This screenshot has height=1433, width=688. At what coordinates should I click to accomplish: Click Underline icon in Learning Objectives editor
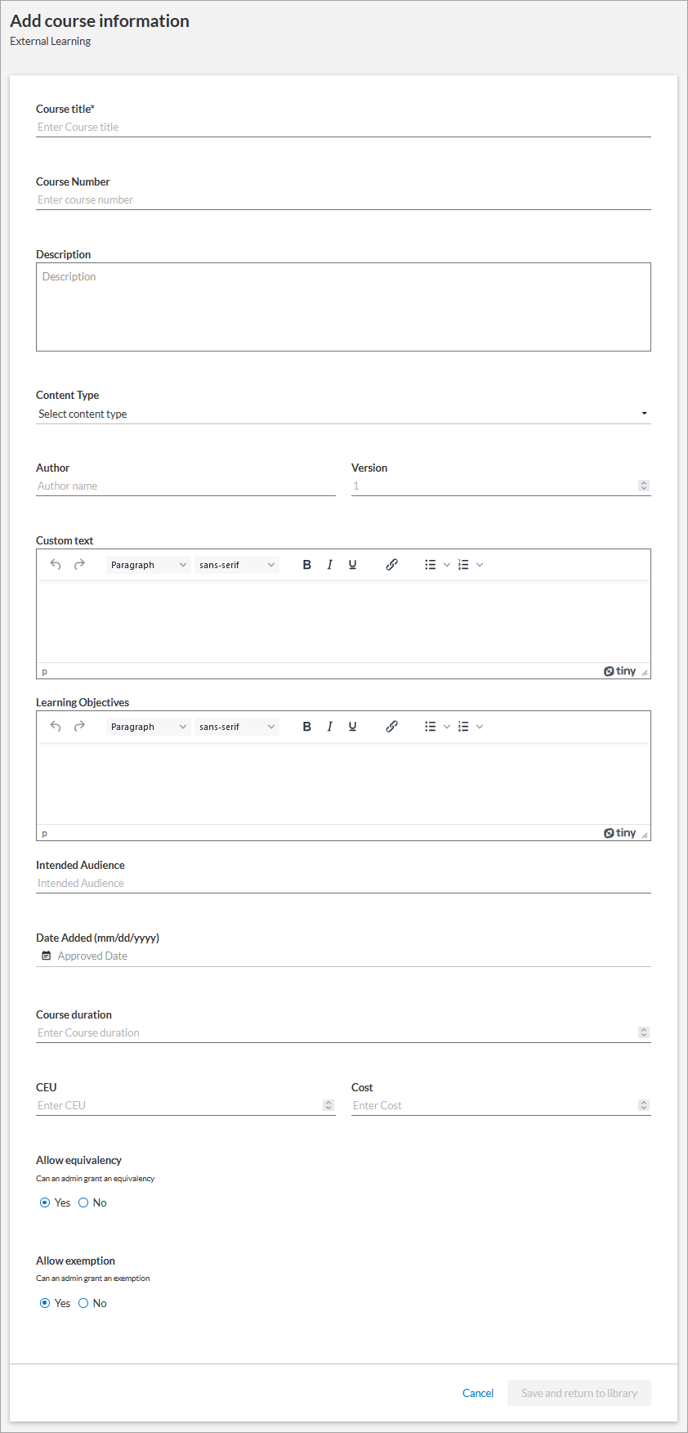point(353,727)
